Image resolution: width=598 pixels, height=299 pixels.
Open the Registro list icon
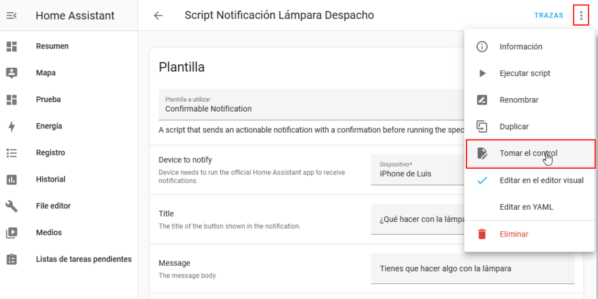click(12, 153)
